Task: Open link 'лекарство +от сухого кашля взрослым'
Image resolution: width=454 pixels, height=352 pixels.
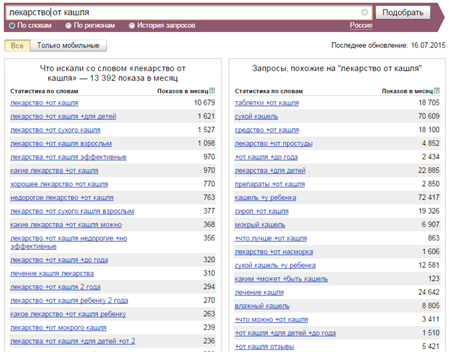Action: (x=72, y=211)
